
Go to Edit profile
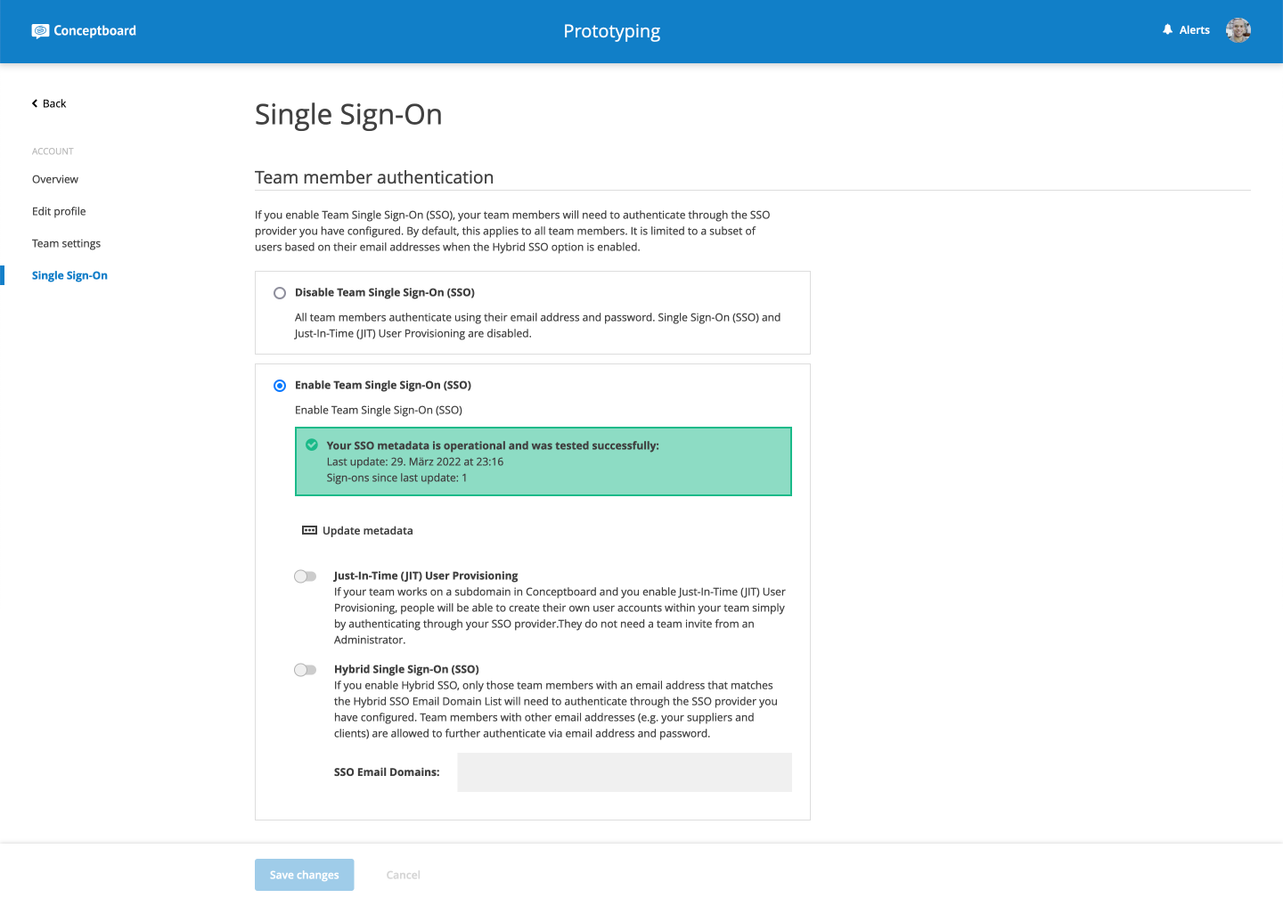(59, 211)
